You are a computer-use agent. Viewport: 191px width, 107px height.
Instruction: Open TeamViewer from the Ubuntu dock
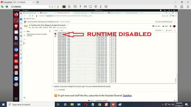click(x=16, y=79)
